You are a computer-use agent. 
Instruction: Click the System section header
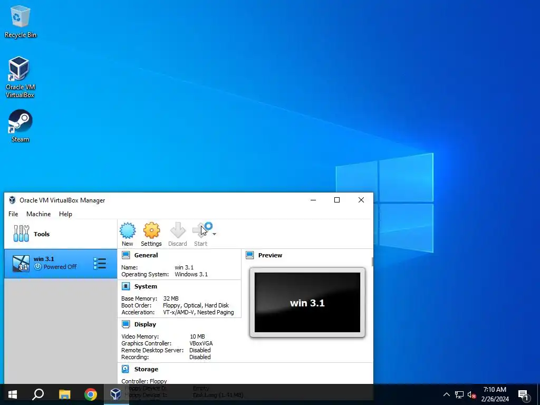(x=146, y=286)
